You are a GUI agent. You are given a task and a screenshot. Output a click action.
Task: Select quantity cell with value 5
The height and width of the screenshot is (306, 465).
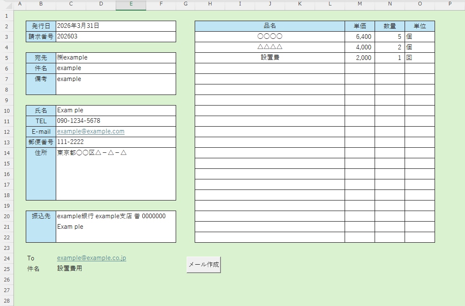(390, 37)
